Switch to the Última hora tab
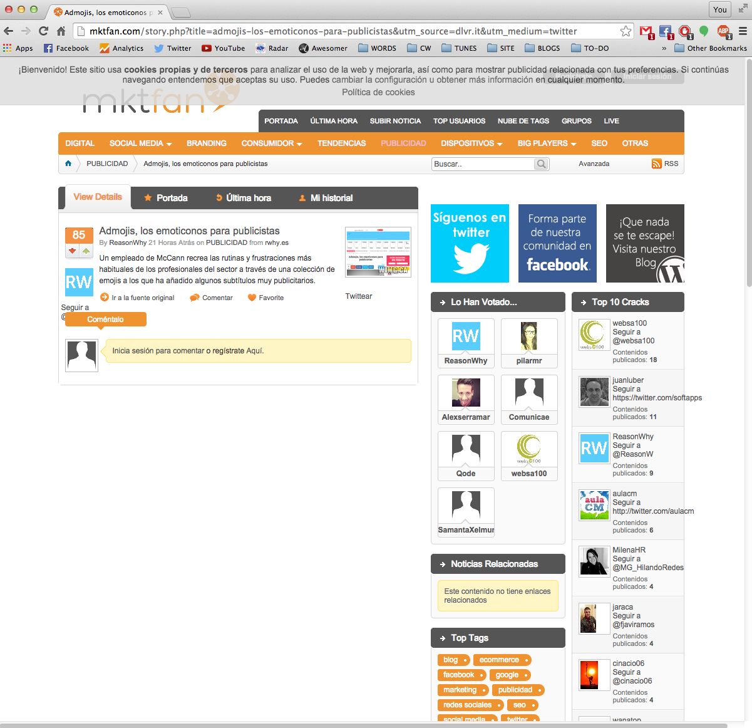Screen dimensions: 752x728 [243, 198]
